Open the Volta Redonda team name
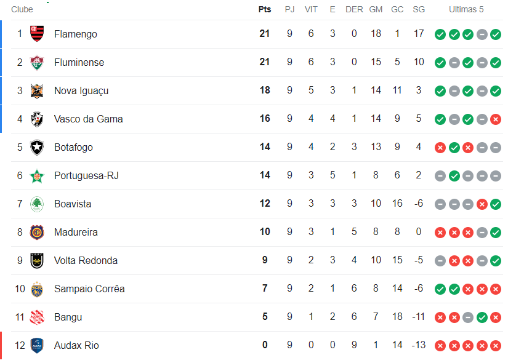 tap(86, 260)
